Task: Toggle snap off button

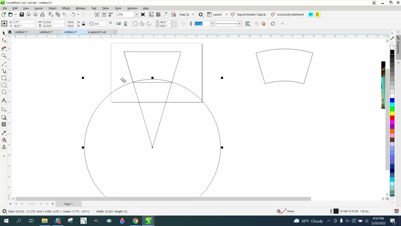Action: click(x=174, y=14)
